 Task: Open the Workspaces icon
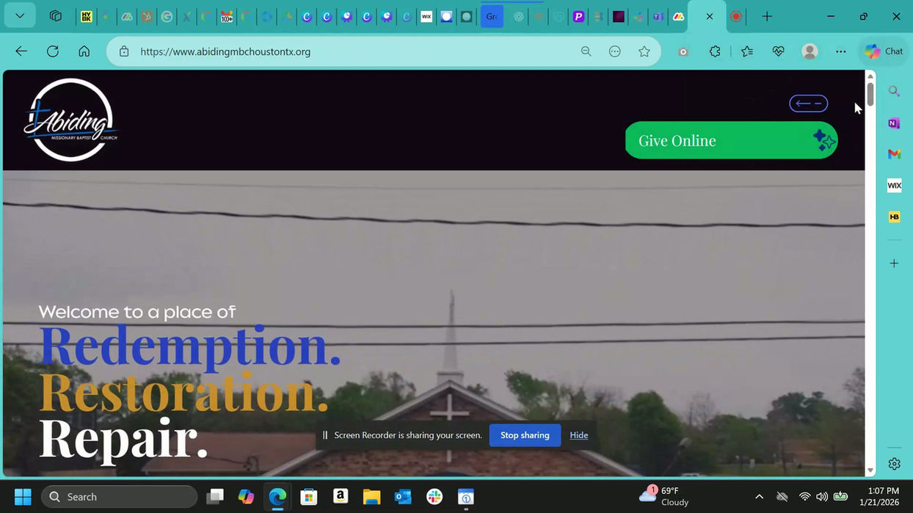point(56,16)
